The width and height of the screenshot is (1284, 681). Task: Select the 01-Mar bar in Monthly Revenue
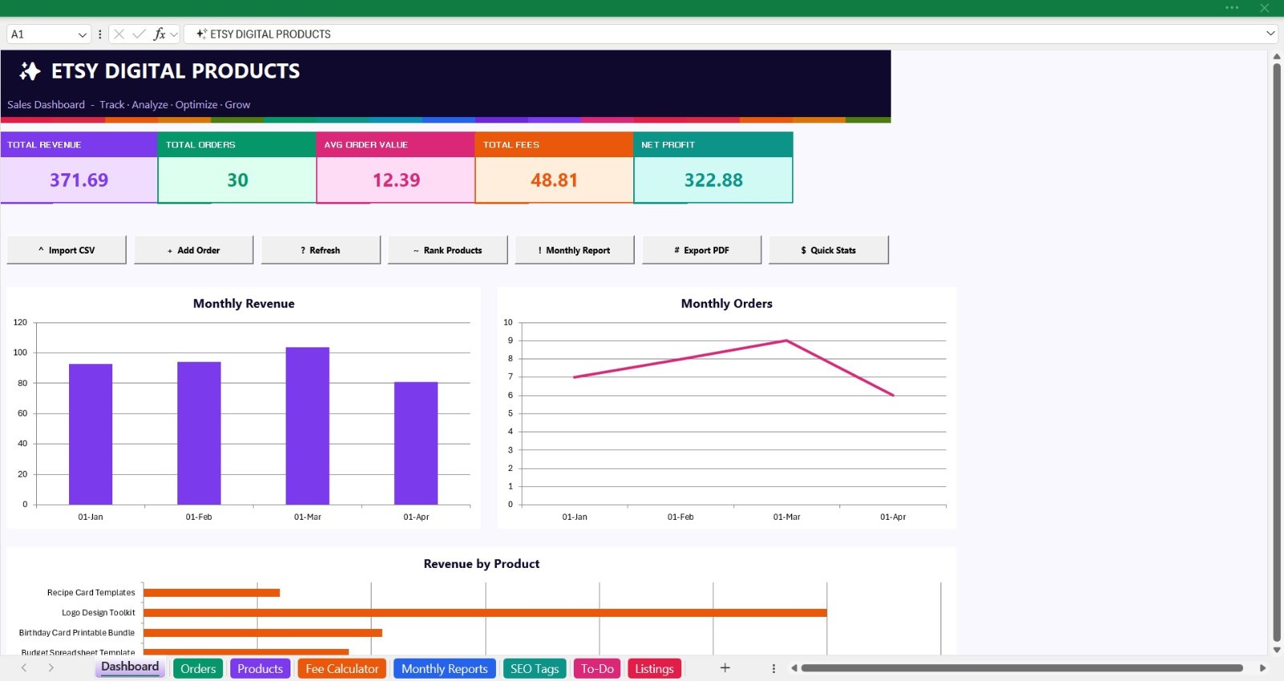click(x=307, y=426)
